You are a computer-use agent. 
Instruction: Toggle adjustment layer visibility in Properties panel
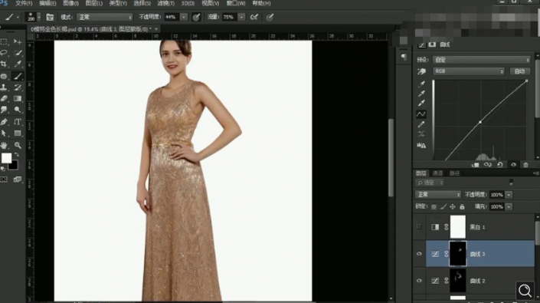[513, 165]
